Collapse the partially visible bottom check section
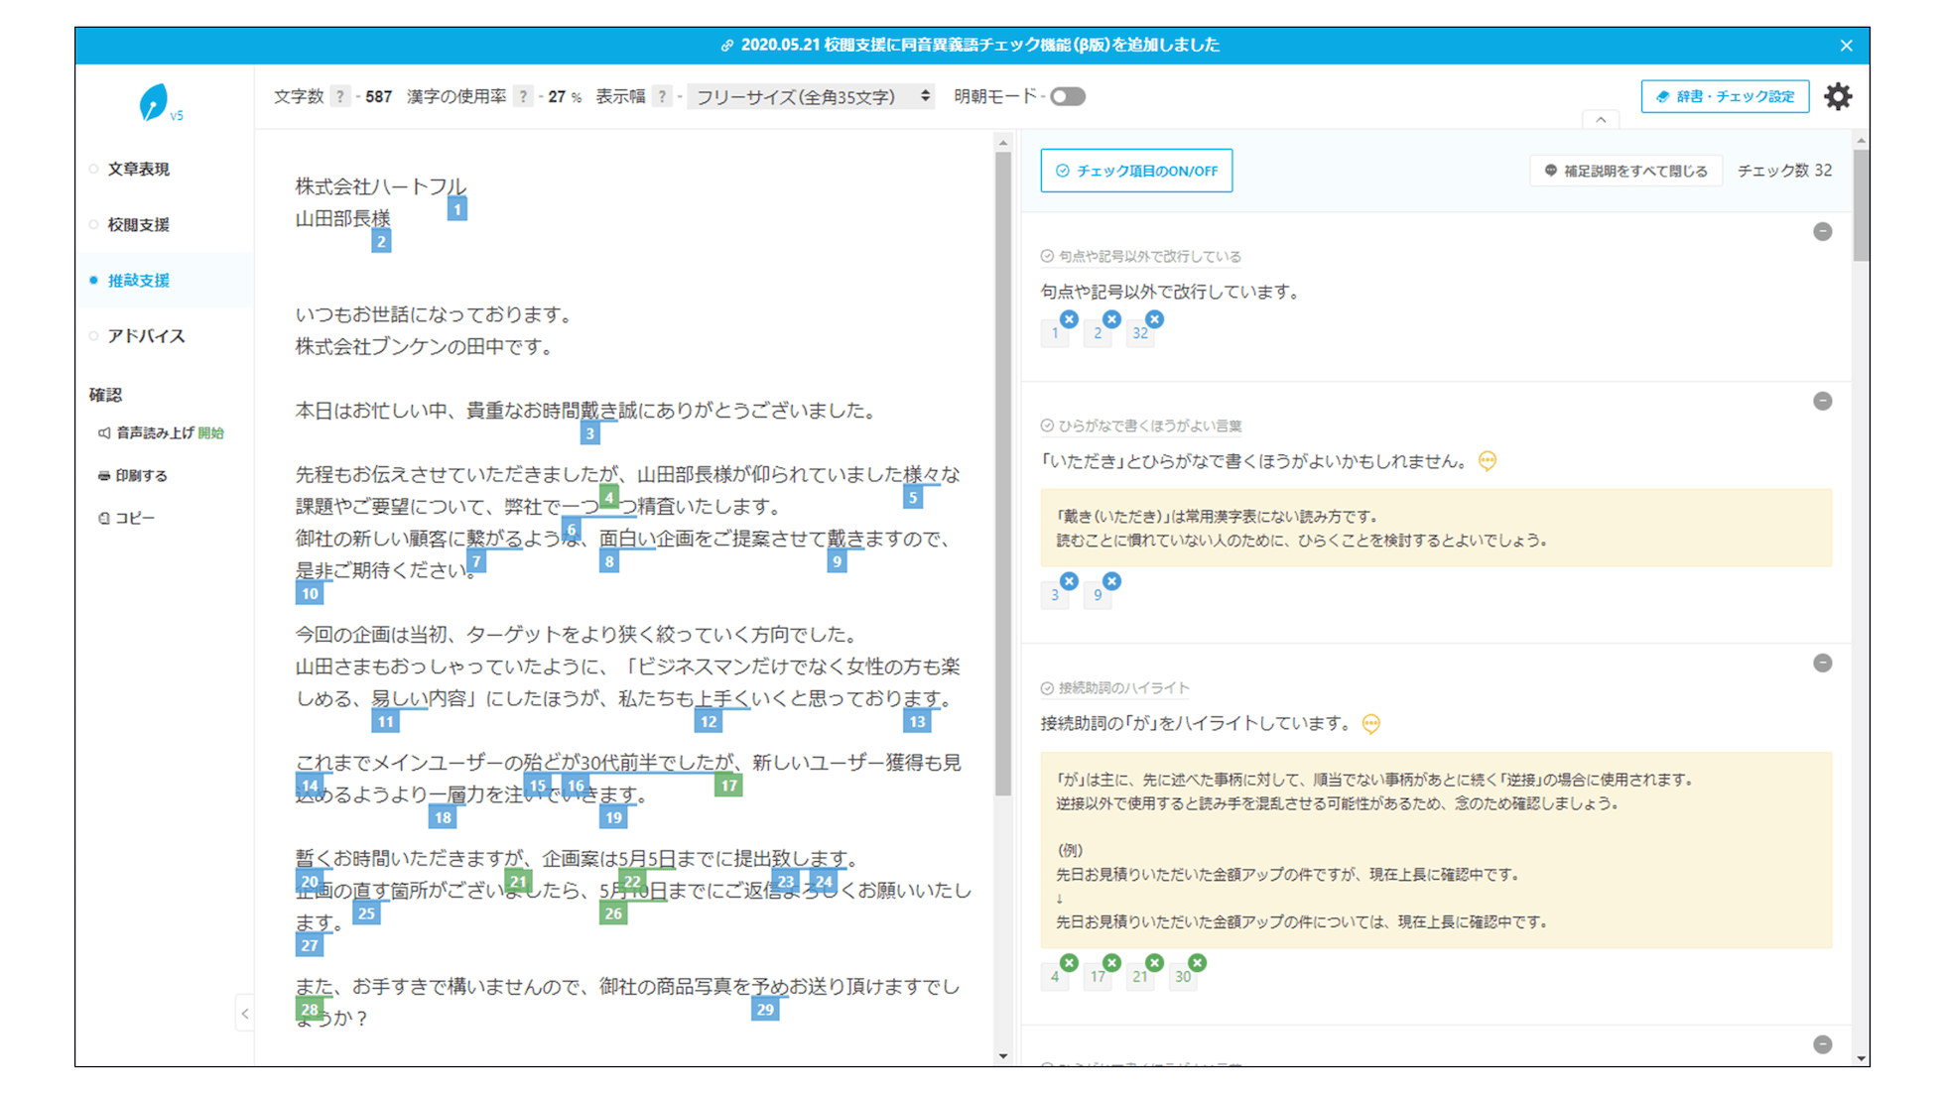Screen dimensions: 1945x1093 1823,1044
